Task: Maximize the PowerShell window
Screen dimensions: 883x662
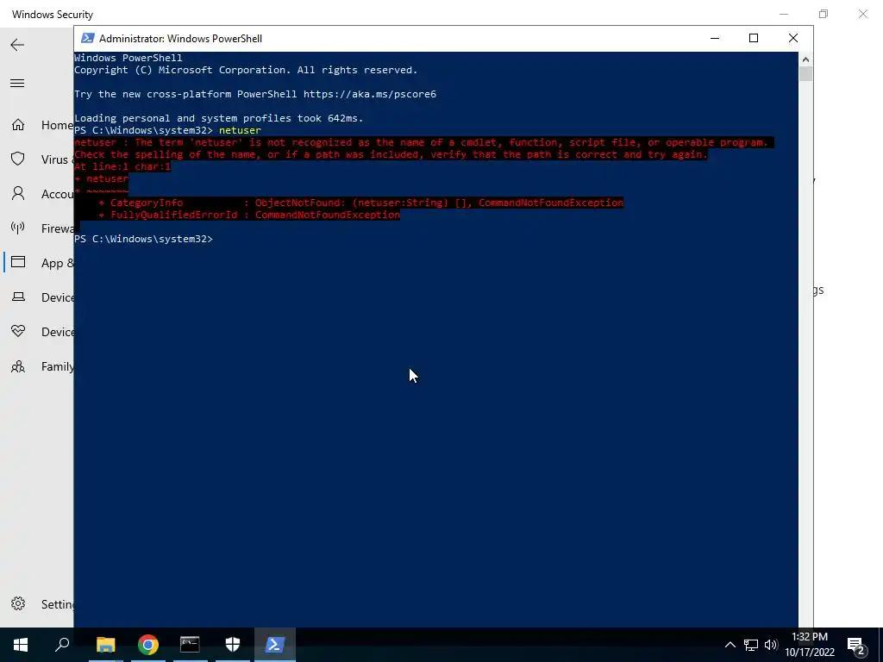Action: 754,38
